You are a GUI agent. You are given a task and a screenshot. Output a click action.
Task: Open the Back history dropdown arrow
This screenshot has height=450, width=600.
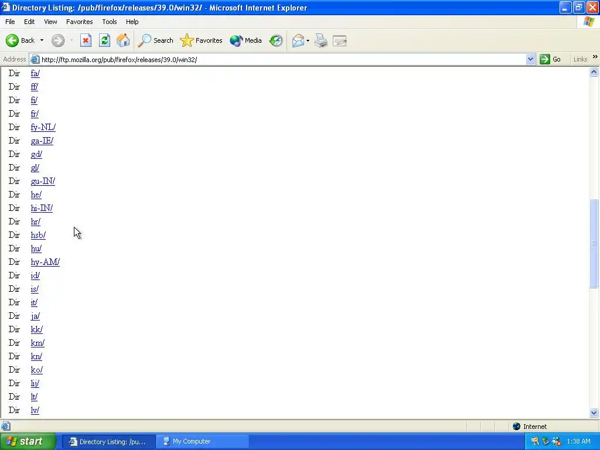(x=42, y=40)
